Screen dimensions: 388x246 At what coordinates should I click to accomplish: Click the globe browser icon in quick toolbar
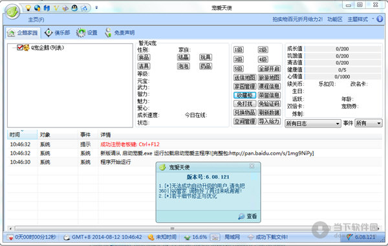pos(38,8)
